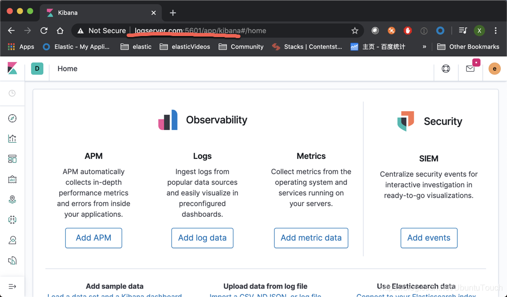Open the 主页 - 百度统计 bookmark
This screenshot has width=507, height=297.
coord(378,47)
